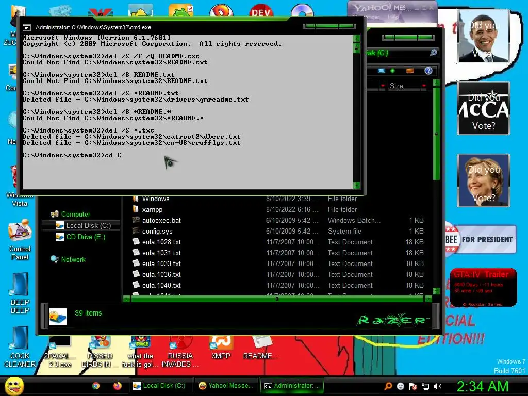The width and height of the screenshot is (528, 396).
Task: Click the autoexec.bat file icon
Action: point(136,220)
